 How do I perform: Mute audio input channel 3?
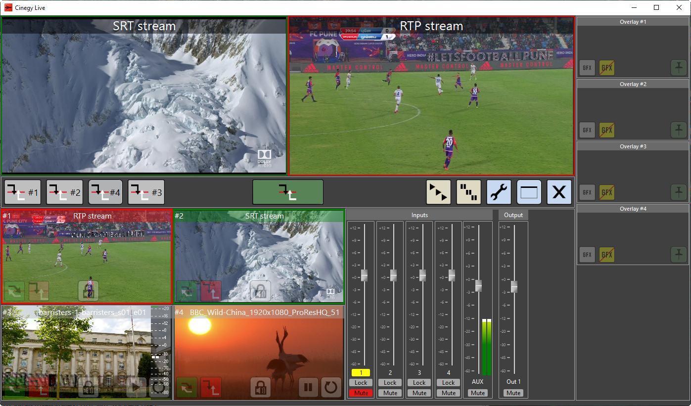click(x=419, y=393)
